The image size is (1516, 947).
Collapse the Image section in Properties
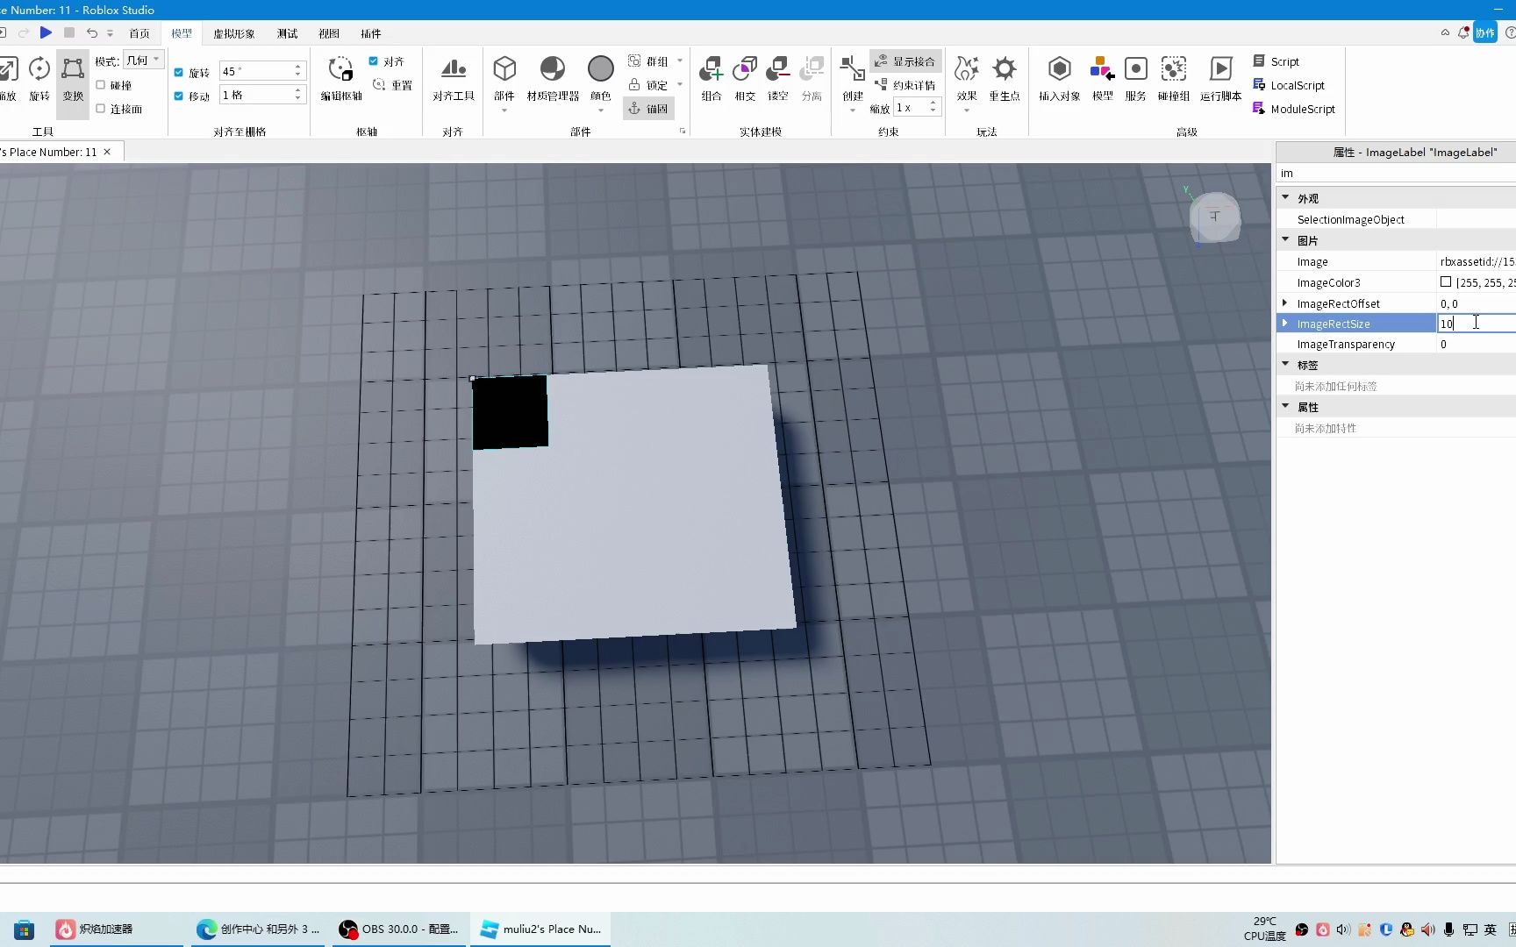1286,240
